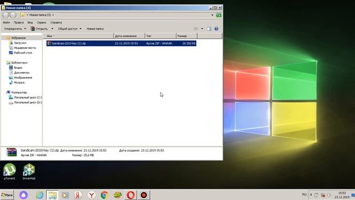This screenshot has width=355, height=200.
Task: Open the Пуск start button
Action: (x=7, y=195)
